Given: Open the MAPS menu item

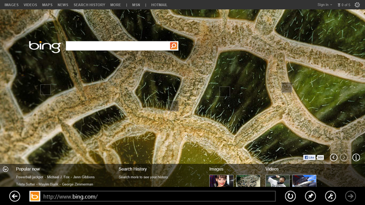Looking at the screenshot, I should pyautogui.click(x=47, y=5).
